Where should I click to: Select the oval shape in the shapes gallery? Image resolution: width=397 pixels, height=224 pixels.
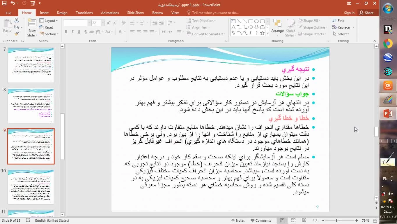[256, 21]
